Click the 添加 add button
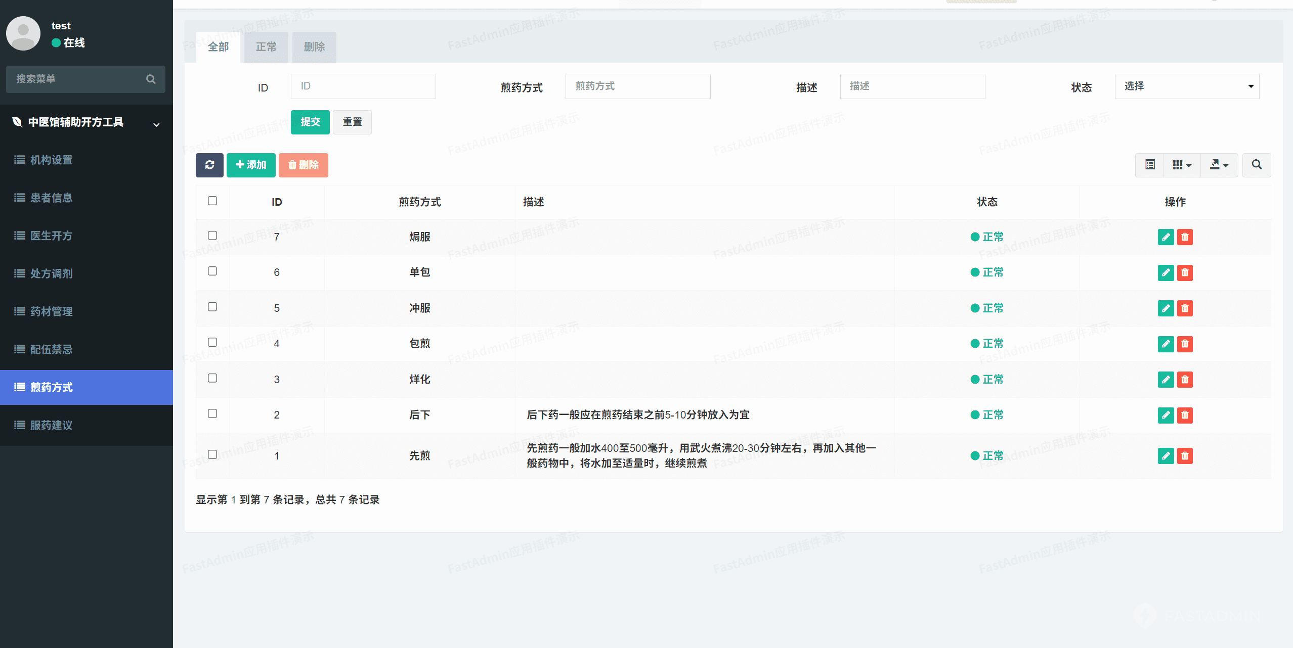 pos(251,165)
